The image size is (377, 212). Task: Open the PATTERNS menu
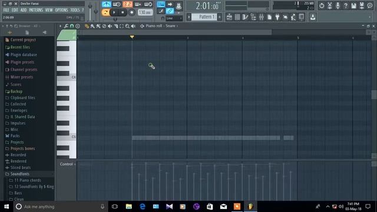pyautogui.click(x=36, y=10)
